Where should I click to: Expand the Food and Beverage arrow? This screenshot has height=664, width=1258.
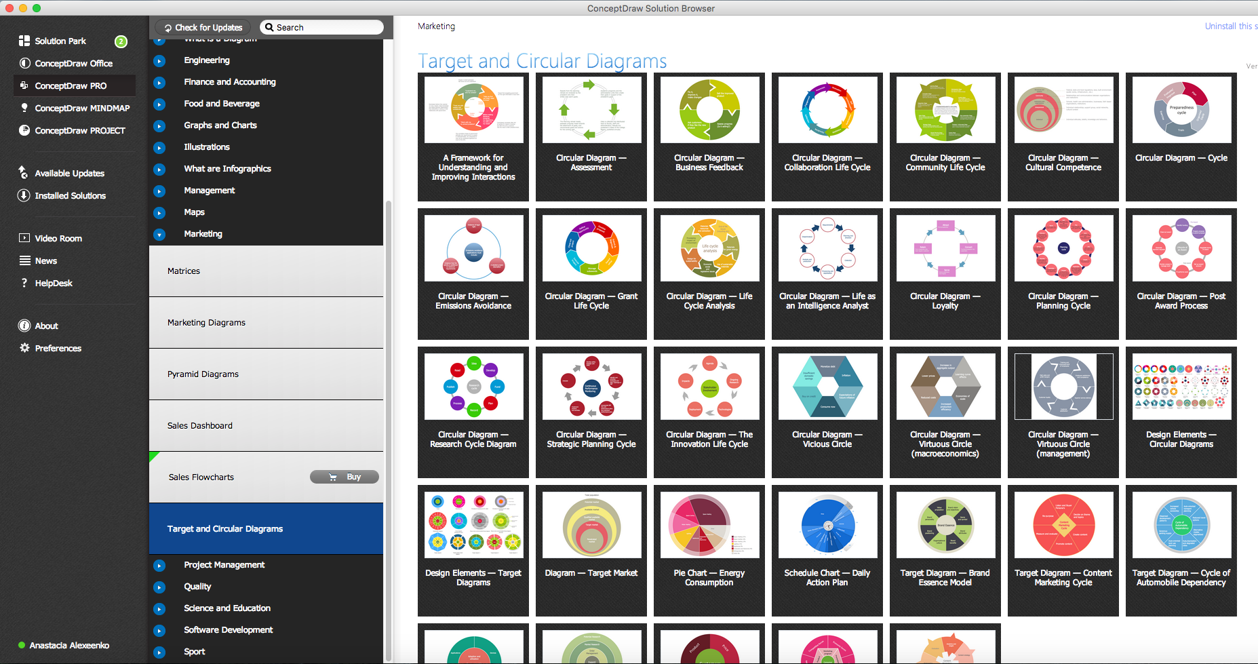(x=159, y=104)
